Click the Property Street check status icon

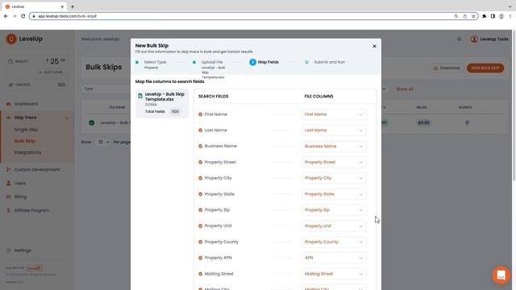click(x=200, y=162)
